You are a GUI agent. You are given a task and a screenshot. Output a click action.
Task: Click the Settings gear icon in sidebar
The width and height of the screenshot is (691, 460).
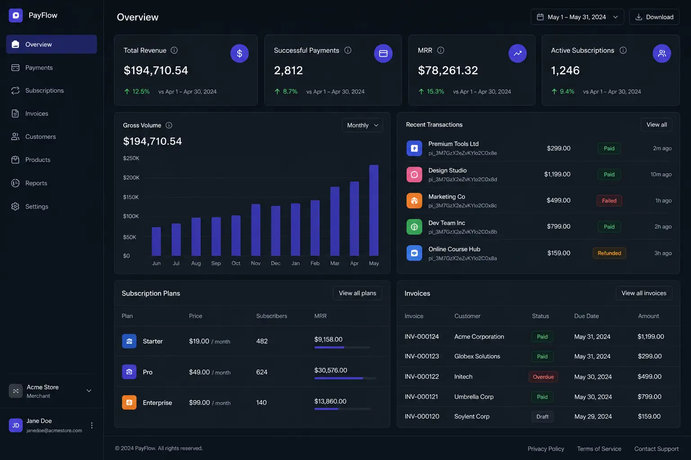coord(15,206)
